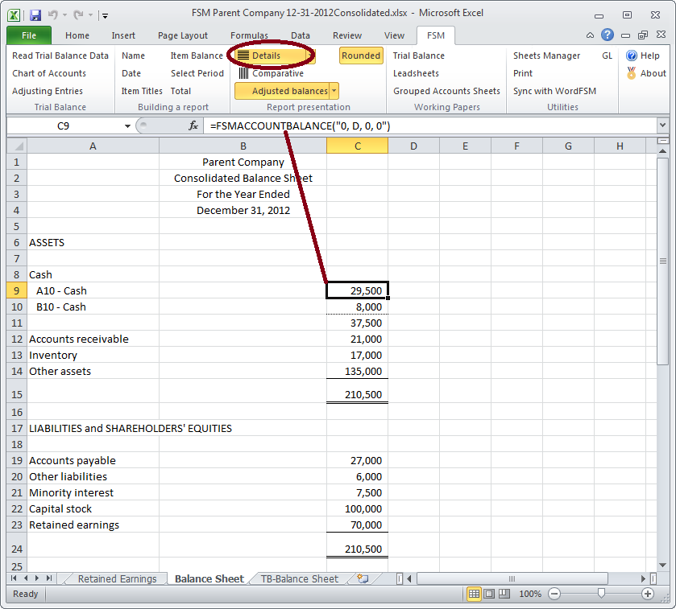Open the Redo history dropdown arrow

(x=90, y=15)
